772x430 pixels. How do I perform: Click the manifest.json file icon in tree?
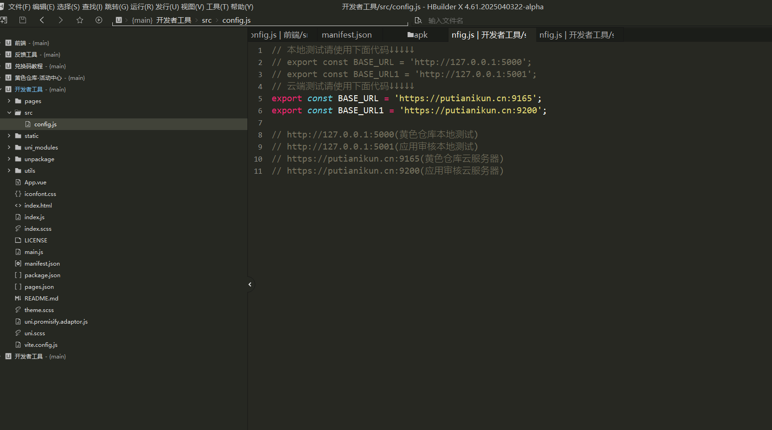[x=18, y=263]
